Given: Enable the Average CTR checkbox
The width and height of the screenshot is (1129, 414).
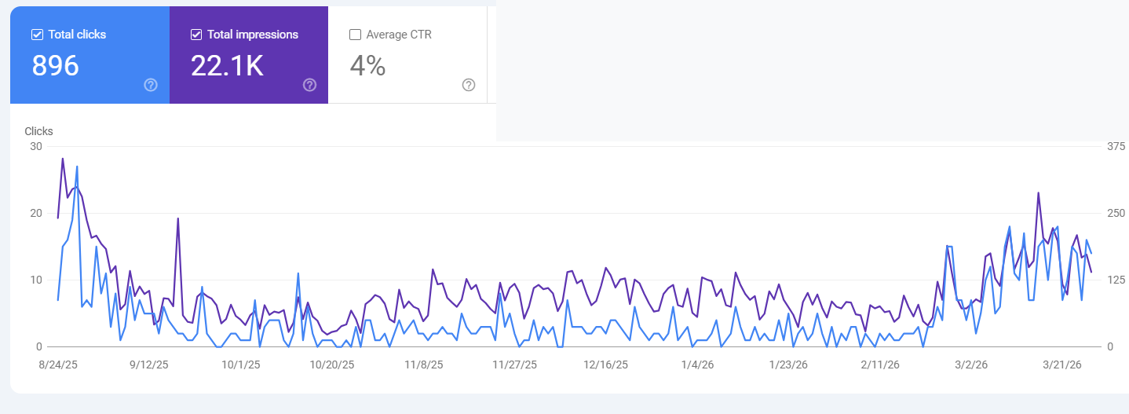Looking at the screenshot, I should pyautogui.click(x=355, y=35).
